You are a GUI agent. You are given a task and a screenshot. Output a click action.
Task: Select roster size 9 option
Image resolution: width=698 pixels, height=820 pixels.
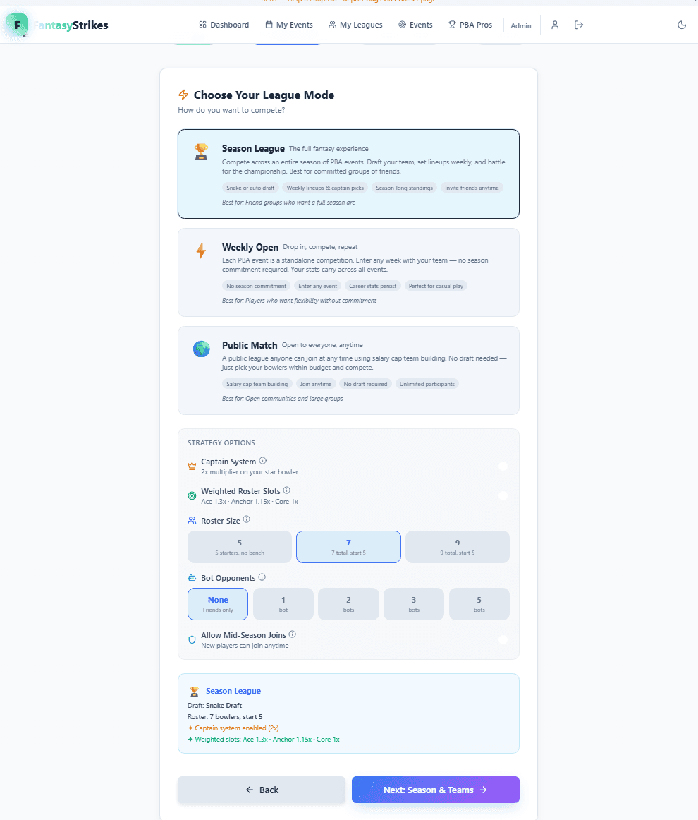click(457, 547)
